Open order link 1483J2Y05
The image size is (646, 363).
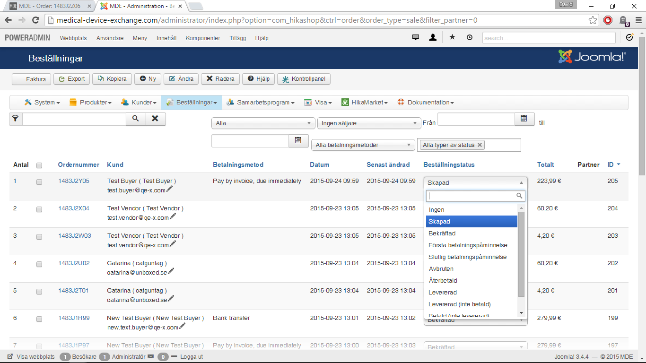pos(74,181)
